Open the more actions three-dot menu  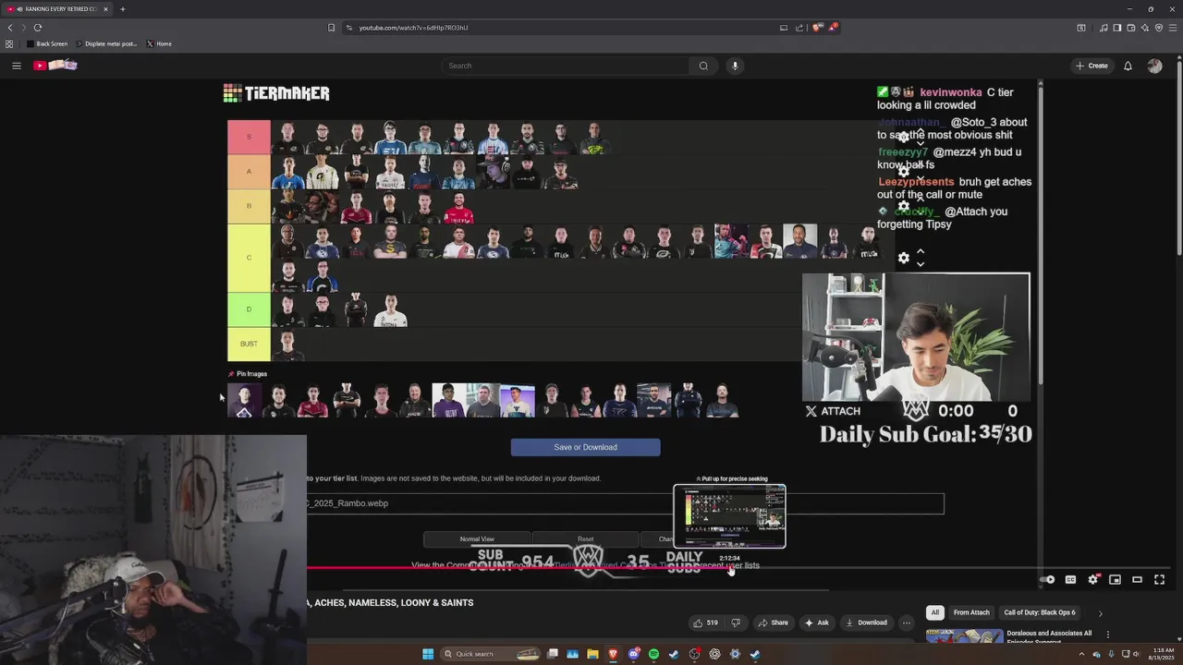[x=907, y=623]
